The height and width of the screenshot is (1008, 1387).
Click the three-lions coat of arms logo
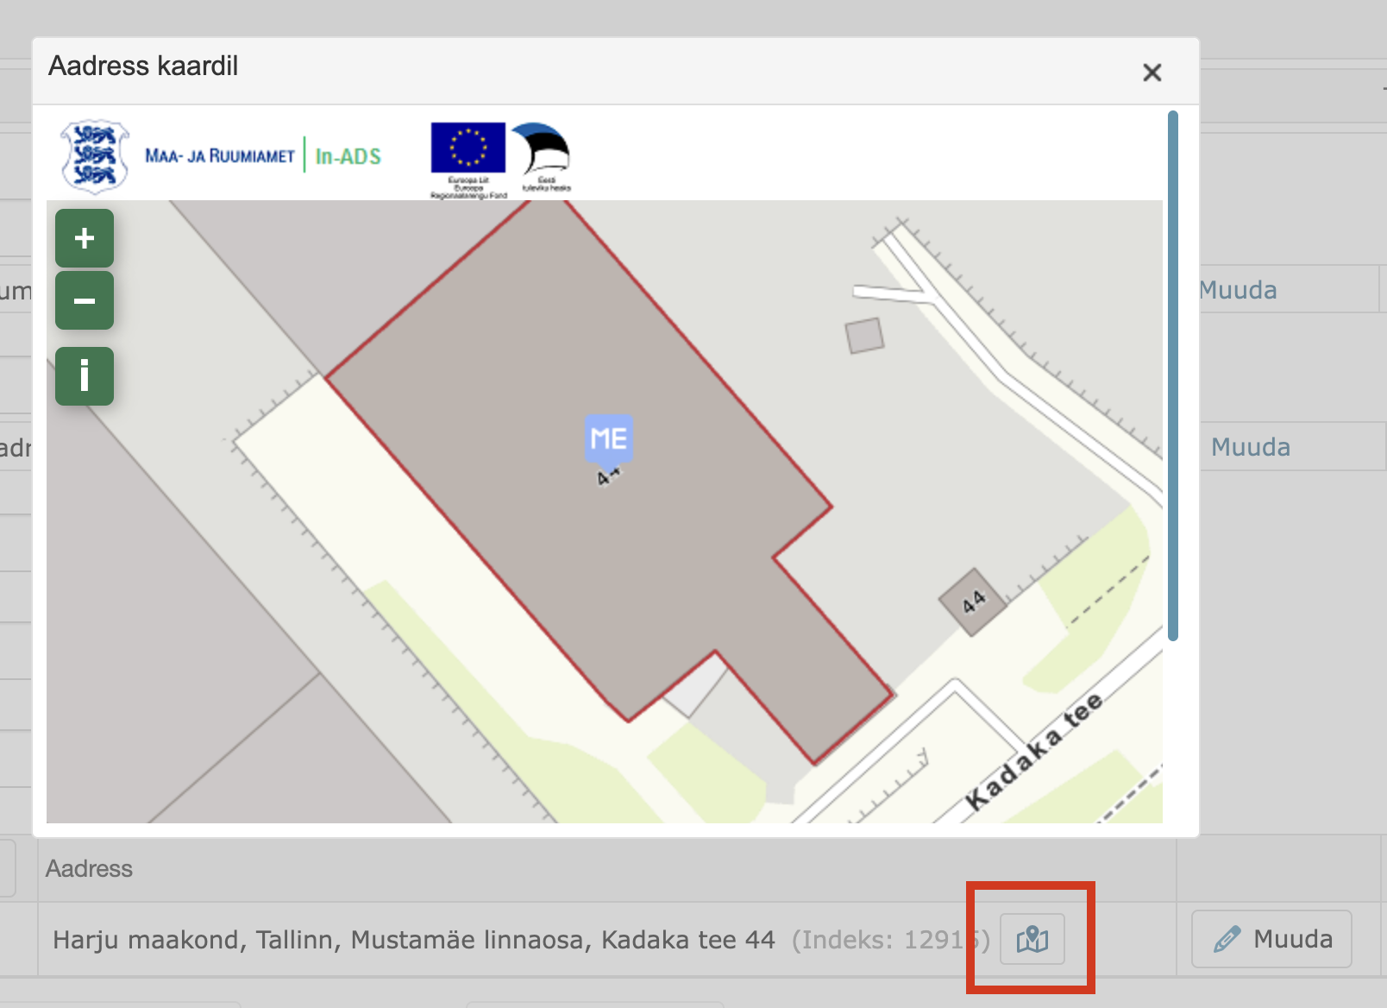(x=94, y=156)
